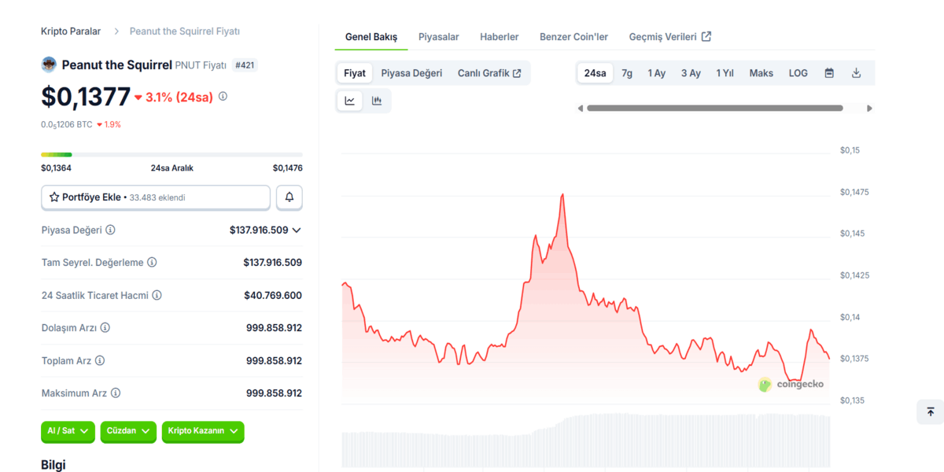
Task: Go to Kripto Paralar breadcrumb link
Action: coord(71,31)
